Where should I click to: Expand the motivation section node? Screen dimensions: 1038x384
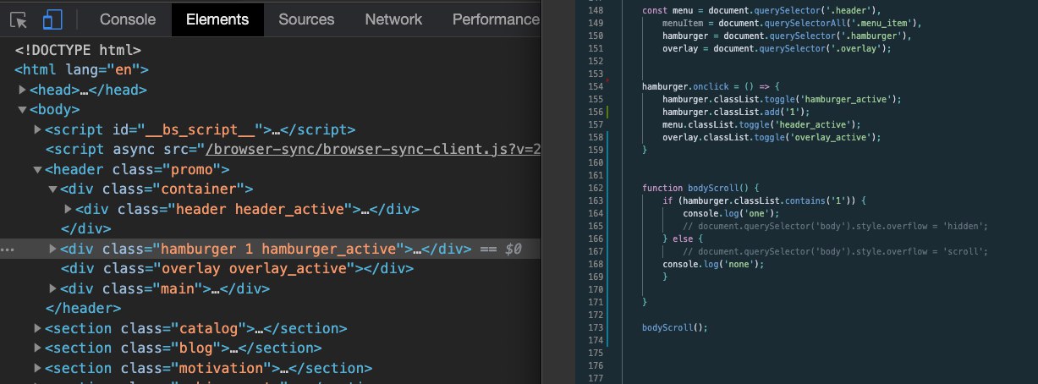pyautogui.click(x=37, y=368)
